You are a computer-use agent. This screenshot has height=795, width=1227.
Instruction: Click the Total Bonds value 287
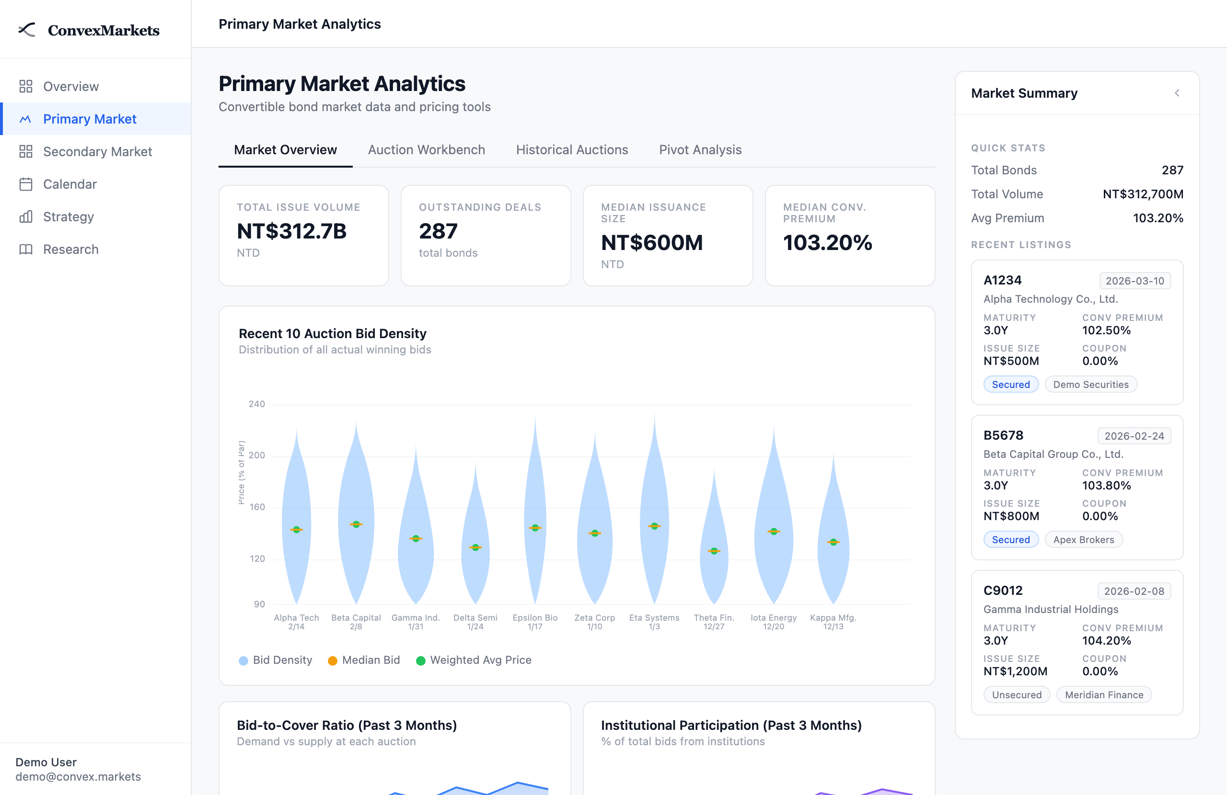[1172, 170]
